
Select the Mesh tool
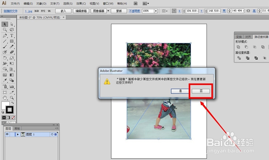pos(5,75)
